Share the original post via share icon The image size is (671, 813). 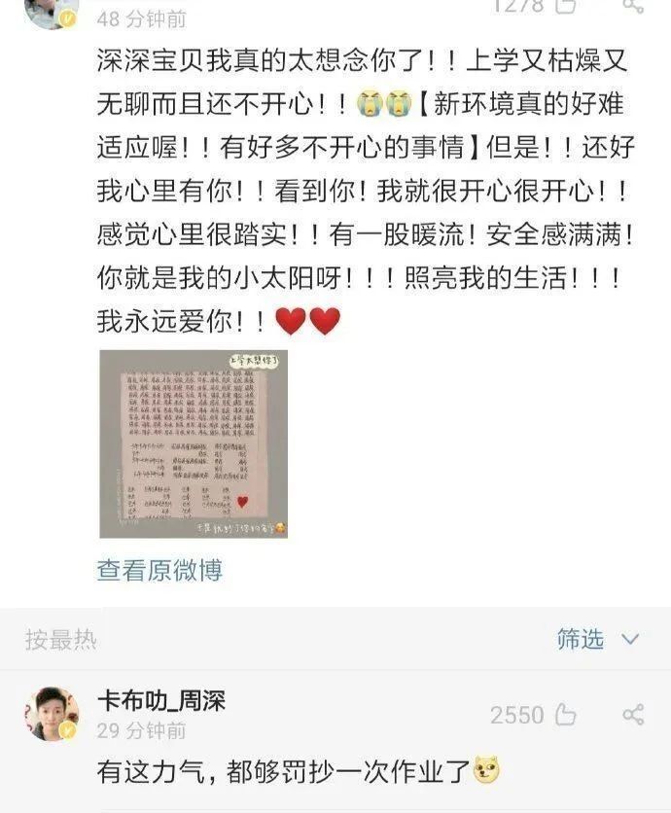tap(633, 6)
